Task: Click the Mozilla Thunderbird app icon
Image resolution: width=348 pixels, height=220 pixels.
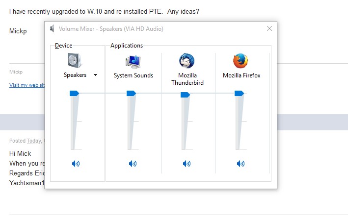Action: click(187, 61)
